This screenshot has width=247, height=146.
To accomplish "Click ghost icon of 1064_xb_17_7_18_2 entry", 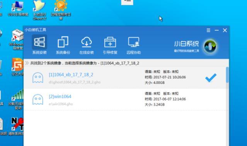I will click(x=38, y=78).
